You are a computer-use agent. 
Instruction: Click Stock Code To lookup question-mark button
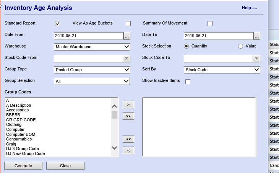click(256, 59)
